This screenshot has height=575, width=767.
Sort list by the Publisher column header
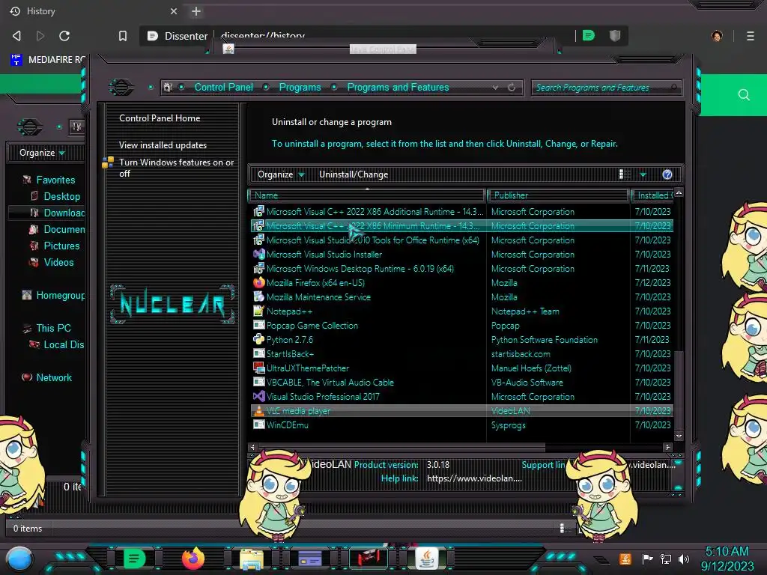[x=558, y=195]
